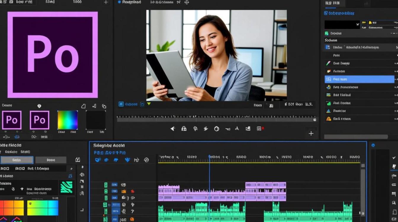Click the lock icon below the preview monitor

click(x=184, y=128)
